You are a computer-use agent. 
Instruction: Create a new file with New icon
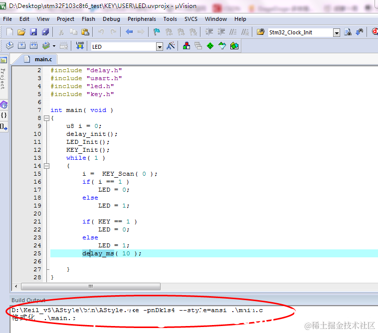(9, 32)
